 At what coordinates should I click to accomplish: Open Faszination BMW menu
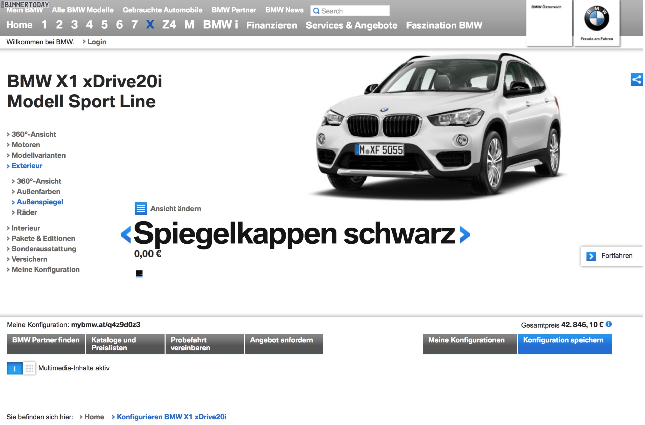tap(444, 25)
